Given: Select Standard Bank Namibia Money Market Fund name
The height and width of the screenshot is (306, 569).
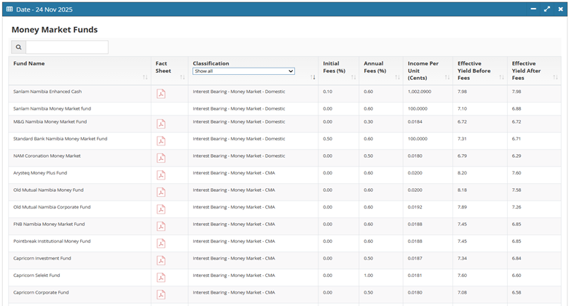Looking at the screenshot, I should tap(60, 139).
